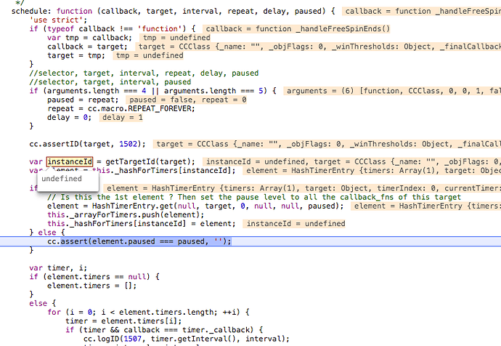The height and width of the screenshot is (346, 501).
Task: Click the 'timer = element.timers[i];' statement
Action: pos(123,321)
